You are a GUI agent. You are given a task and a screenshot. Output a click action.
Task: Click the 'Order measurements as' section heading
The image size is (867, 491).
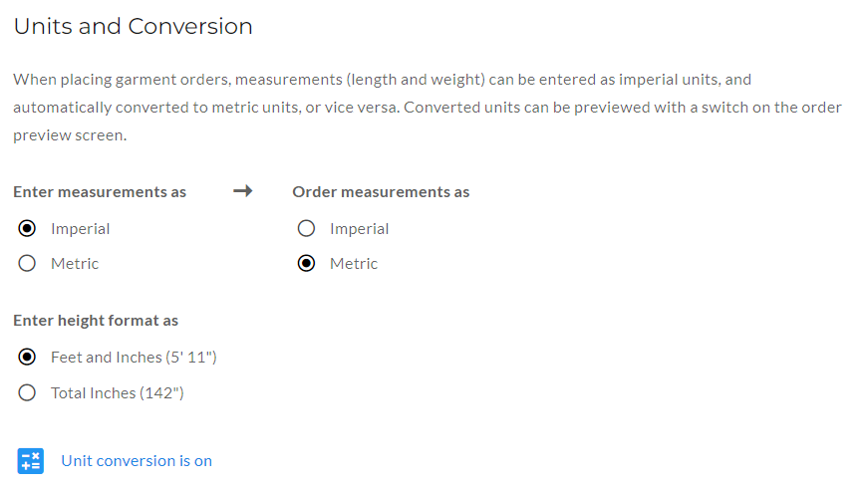[x=381, y=192]
